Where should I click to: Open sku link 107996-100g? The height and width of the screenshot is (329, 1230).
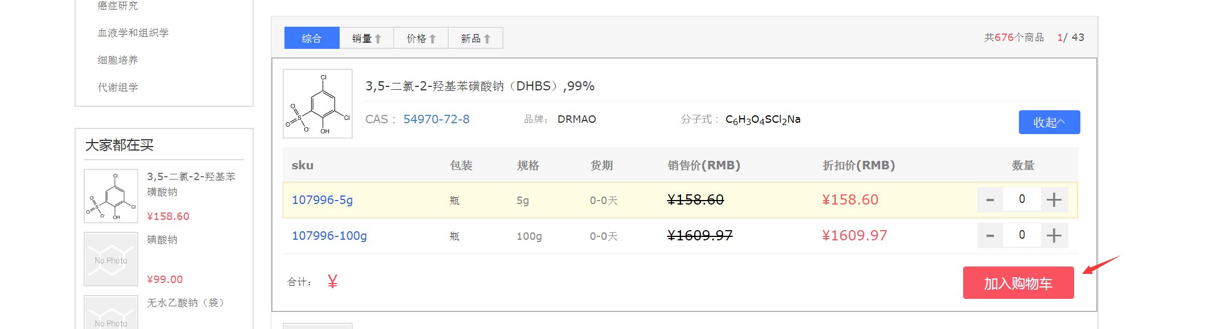329,236
